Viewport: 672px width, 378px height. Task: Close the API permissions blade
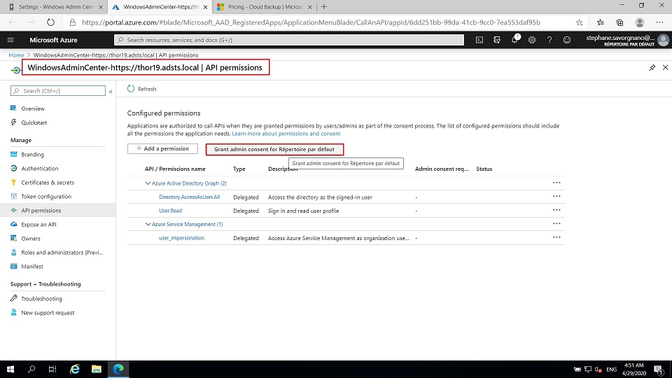[x=665, y=67]
